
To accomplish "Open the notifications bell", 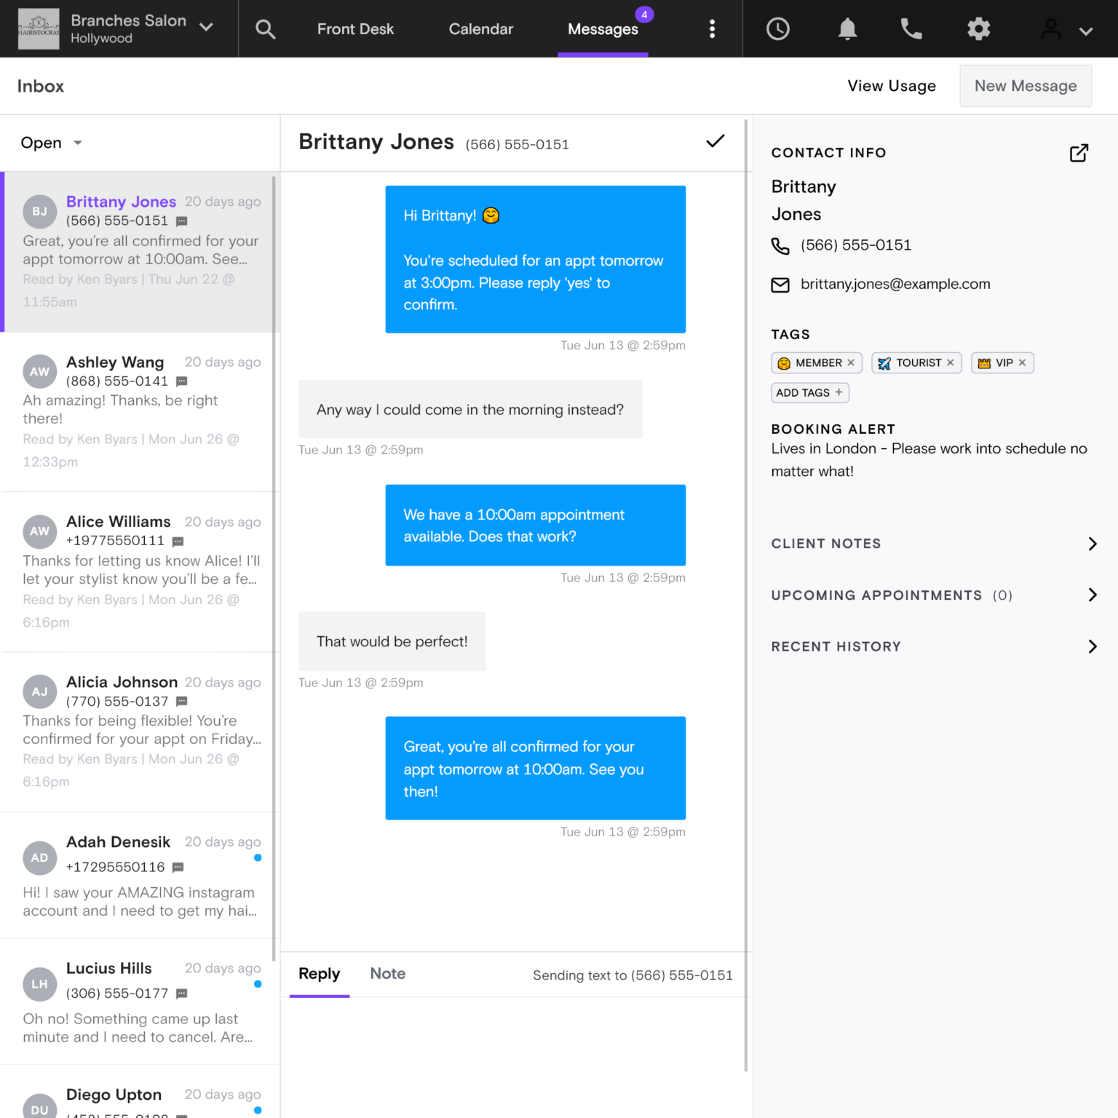I will point(847,29).
